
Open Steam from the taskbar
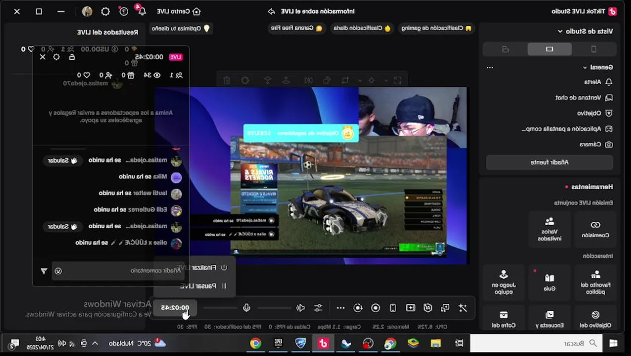point(346,343)
